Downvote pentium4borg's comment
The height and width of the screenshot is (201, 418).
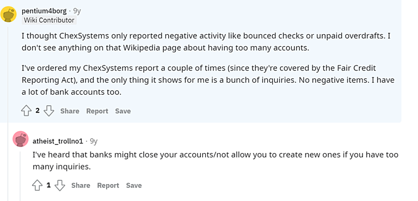(x=49, y=111)
